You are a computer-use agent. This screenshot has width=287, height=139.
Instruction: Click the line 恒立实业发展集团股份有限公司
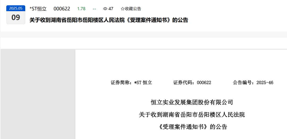(192, 102)
